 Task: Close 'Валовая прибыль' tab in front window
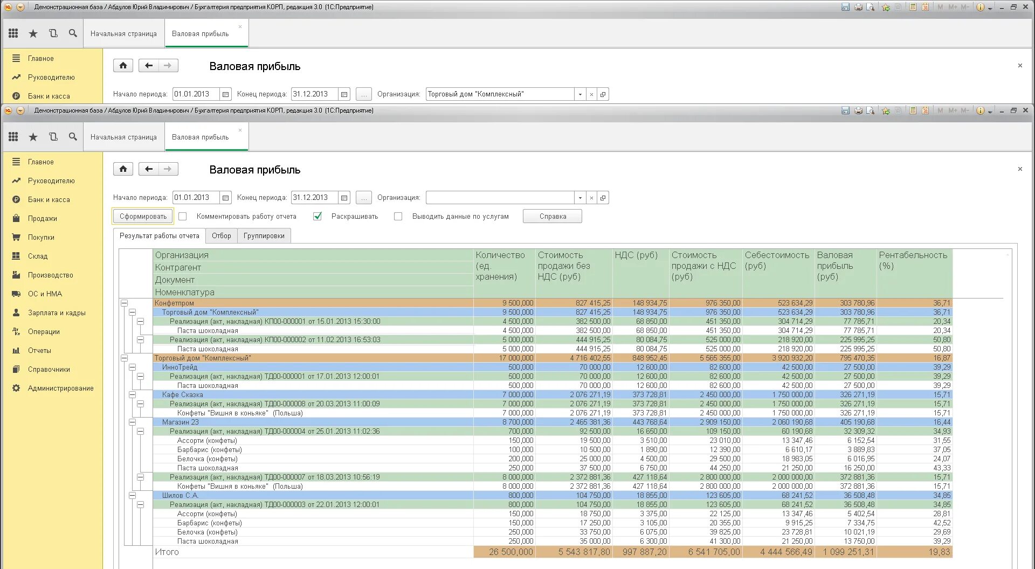pyautogui.click(x=240, y=130)
